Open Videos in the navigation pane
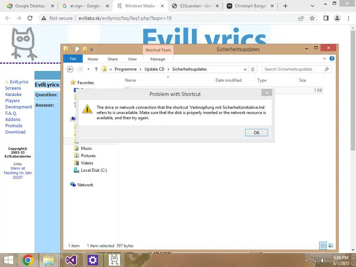 pyautogui.click(x=87, y=163)
